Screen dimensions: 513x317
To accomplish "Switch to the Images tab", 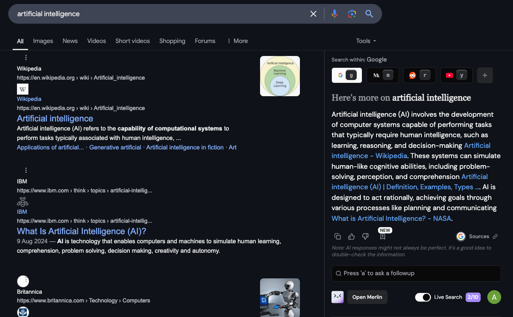I will coord(43,41).
